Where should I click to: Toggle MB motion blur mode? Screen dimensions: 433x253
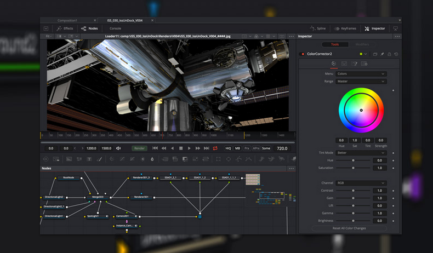[x=237, y=148]
